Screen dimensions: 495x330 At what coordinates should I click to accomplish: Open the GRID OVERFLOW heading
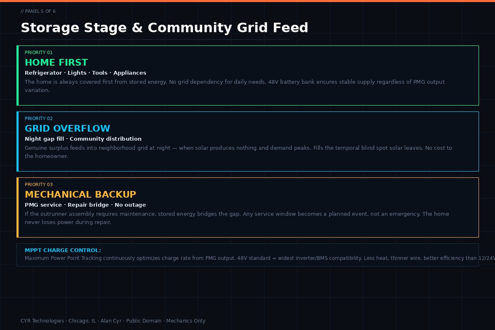coord(67,128)
